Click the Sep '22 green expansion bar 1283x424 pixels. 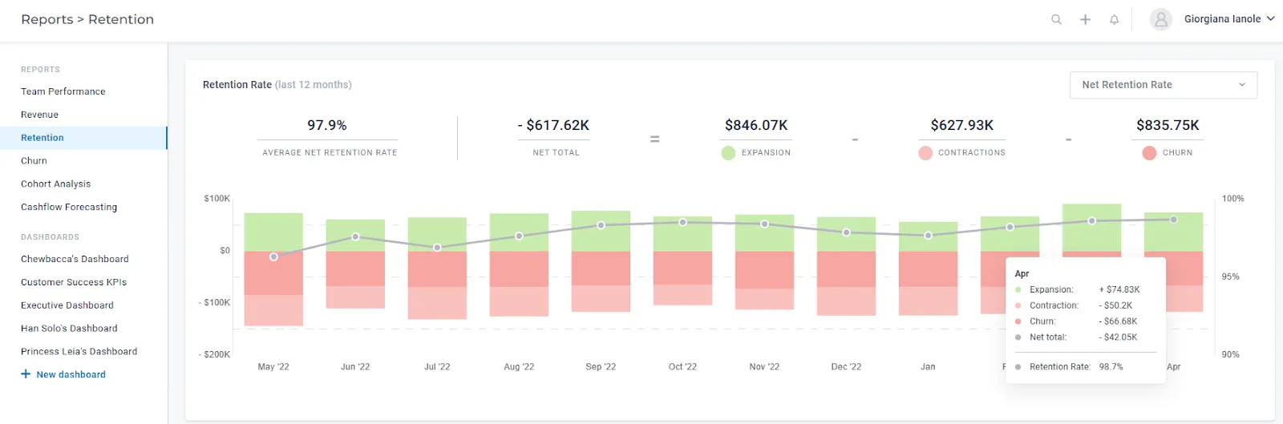pyautogui.click(x=601, y=232)
